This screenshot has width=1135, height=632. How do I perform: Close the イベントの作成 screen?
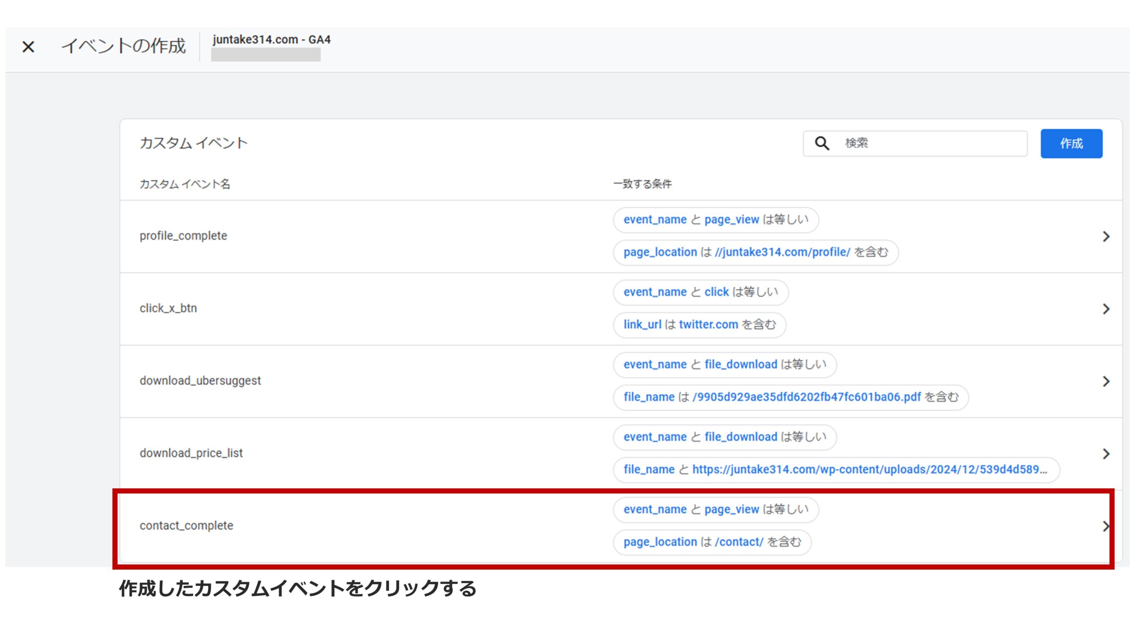pyautogui.click(x=29, y=47)
